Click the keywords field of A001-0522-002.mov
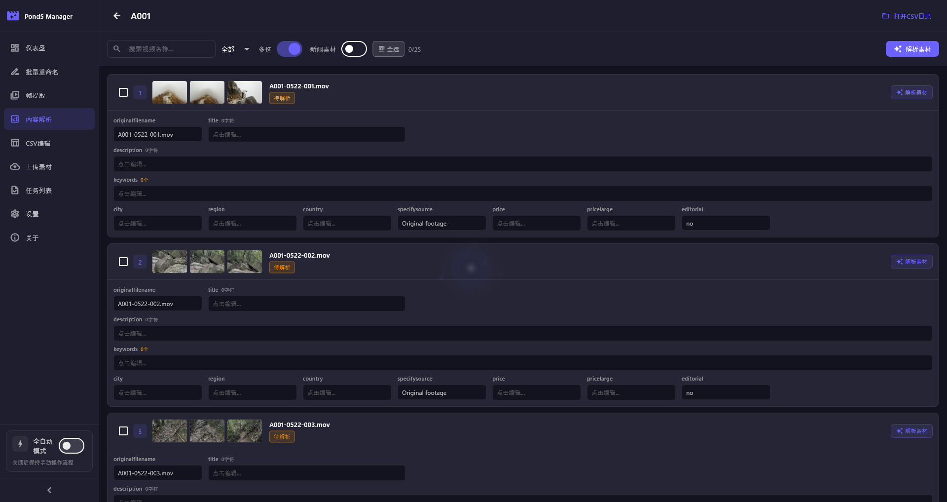The width and height of the screenshot is (947, 502). point(523,363)
